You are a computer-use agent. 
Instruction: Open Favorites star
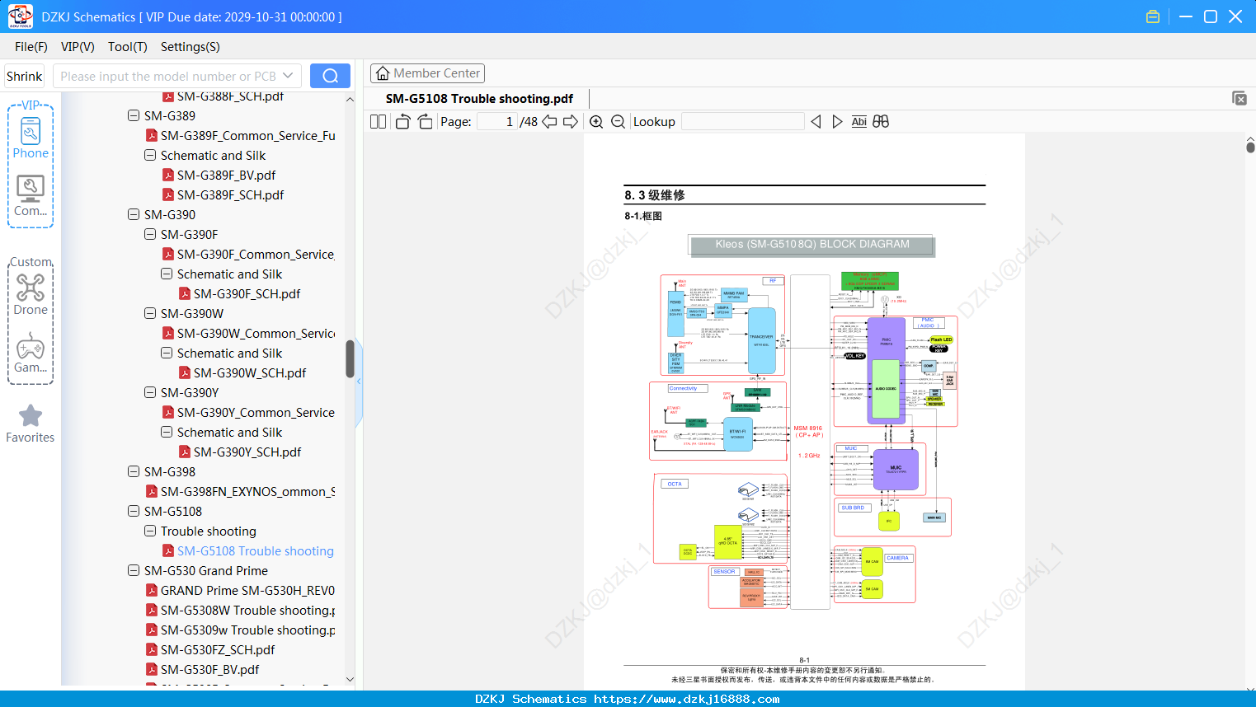point(31,424)
